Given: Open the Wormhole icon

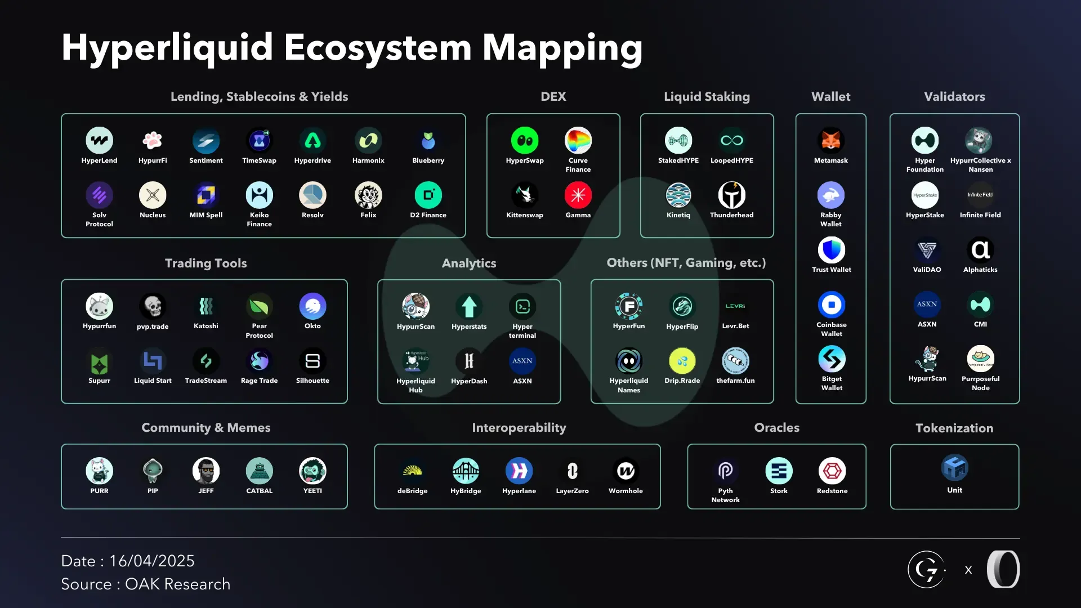Looking at the screenshot, I should coord(626,471).
